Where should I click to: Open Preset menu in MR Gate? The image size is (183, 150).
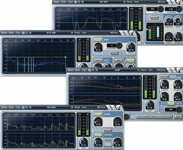coord(130,2)
